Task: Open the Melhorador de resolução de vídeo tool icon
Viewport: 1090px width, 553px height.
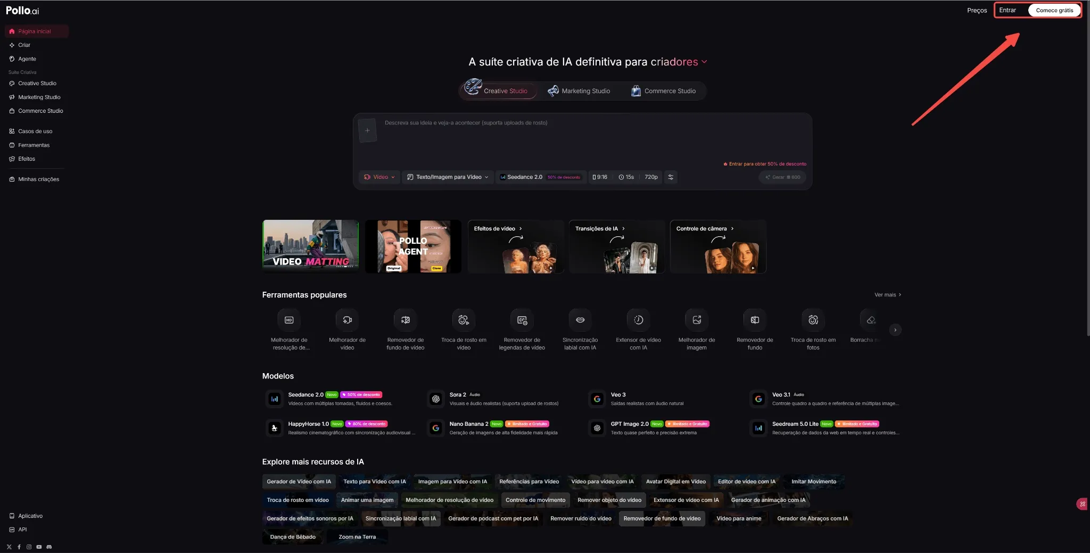Action: point(289,320)
